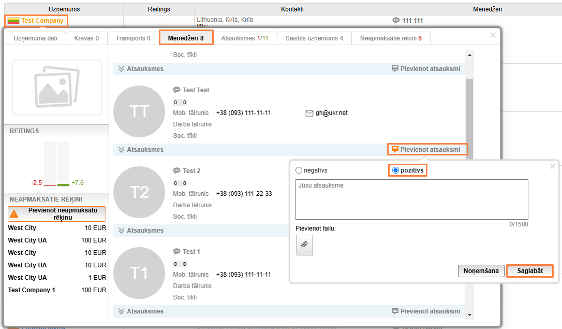The width and height of the screenshot is (562, 329).
Task: Select the negatīvs radio button
Action: [299, 170]
